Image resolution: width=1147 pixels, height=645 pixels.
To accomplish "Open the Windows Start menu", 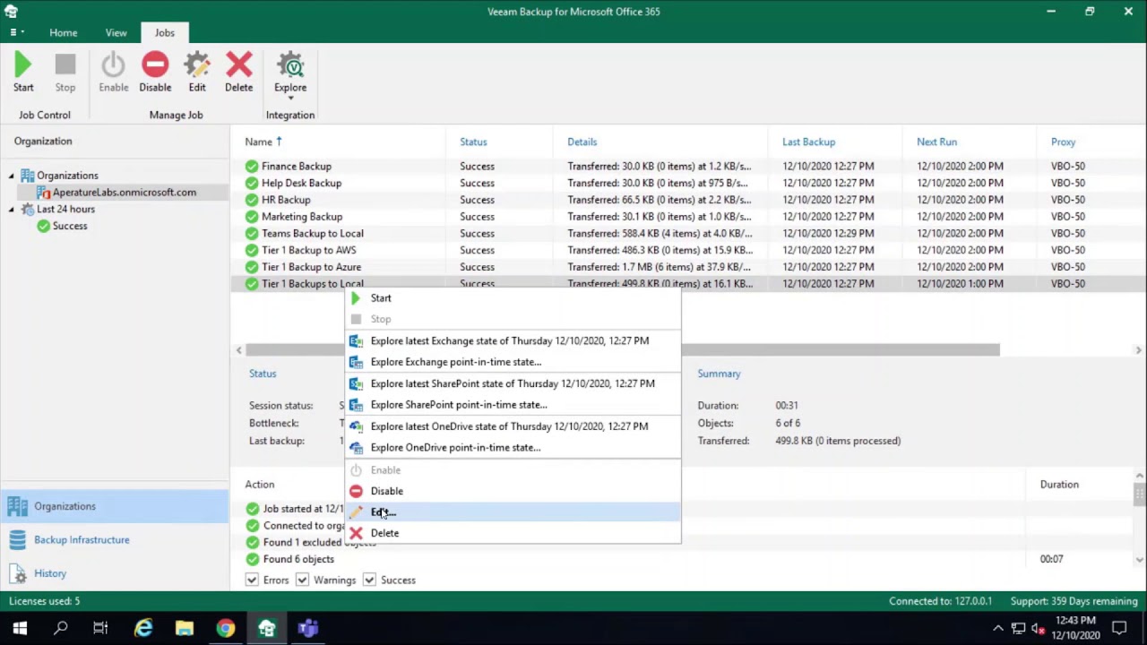I will [20, 628].
